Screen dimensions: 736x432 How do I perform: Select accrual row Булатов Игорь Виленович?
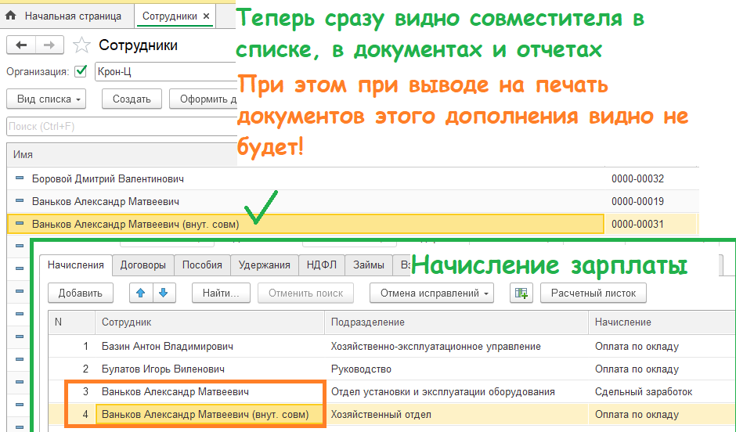pos(164,369)
